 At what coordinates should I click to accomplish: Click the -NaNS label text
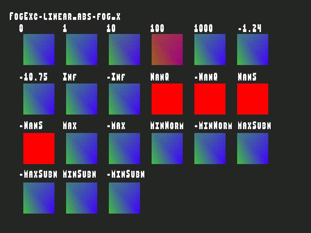coord(31,125)
